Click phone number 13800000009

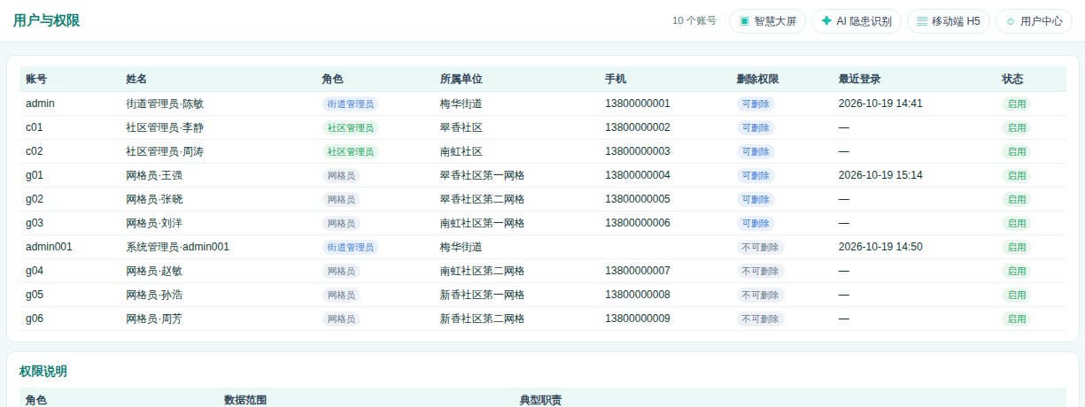pos(638,319)
